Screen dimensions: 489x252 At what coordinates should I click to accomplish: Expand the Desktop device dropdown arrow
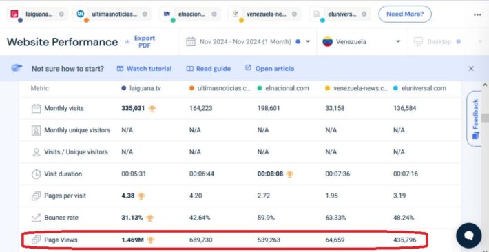coord(480,41)
